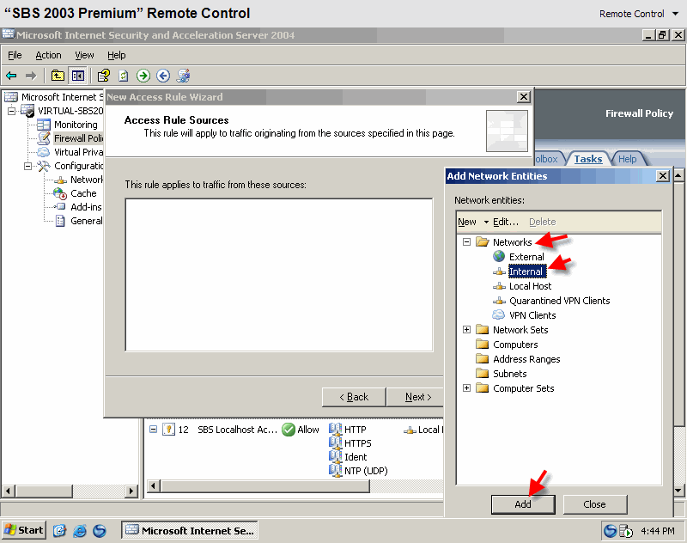Click the green Allow checkmark icon
The width and height of the screenshot is (687, 543).
point(289,430)
